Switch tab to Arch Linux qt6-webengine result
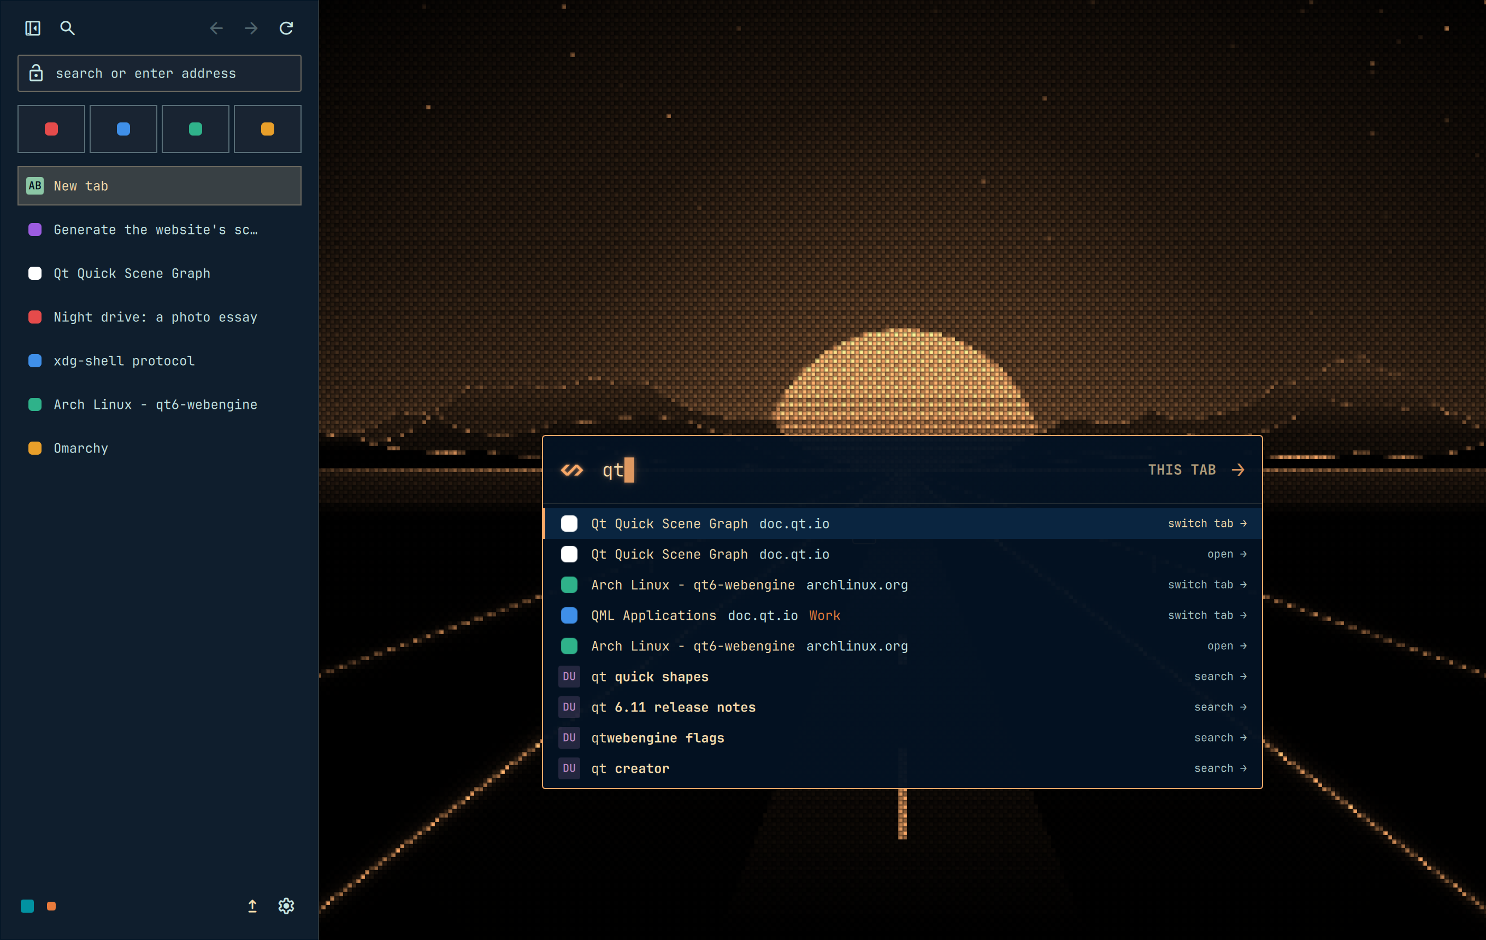The height and width of the screenshot is (940, 1486). [x=902, y=585]
